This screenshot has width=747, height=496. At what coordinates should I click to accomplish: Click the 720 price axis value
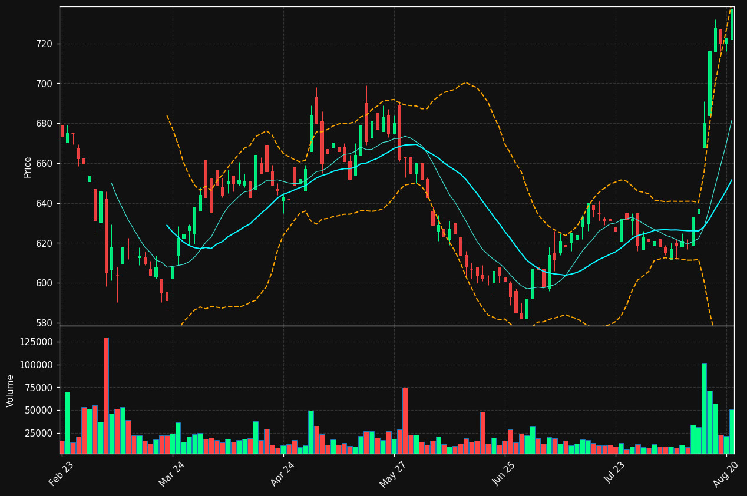(x=44, y=44)
